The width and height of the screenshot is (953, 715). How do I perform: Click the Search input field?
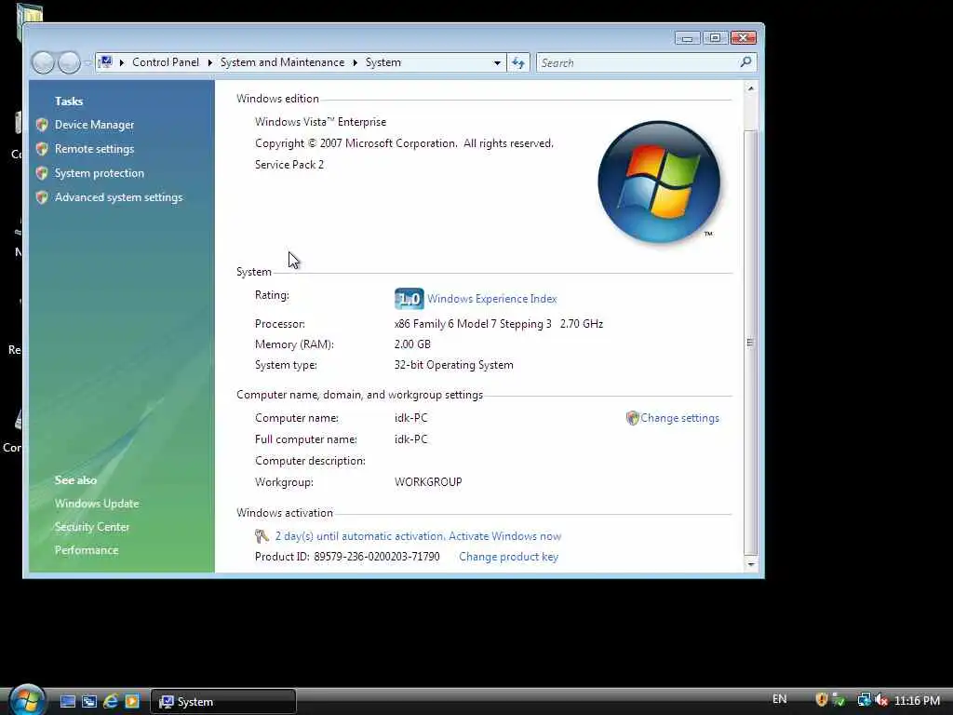pyautogui.click(x=638, y=62)
